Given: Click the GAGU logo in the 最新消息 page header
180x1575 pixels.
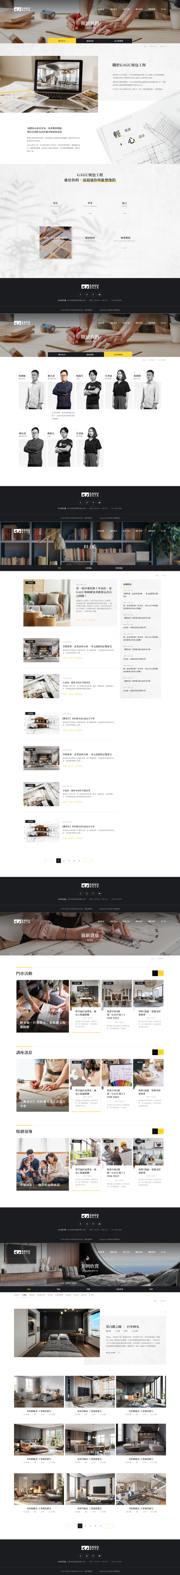Looking at the screenshot, I should [x=22, y=921].
